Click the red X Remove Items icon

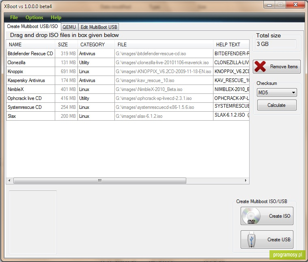tap(260, 67)
